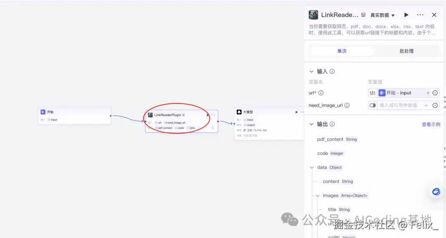Show info tooltip next to url

point(321,93)
